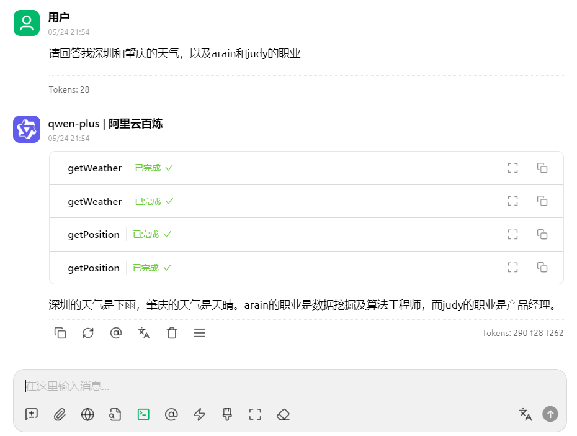Open quick phrases with the lightning icon
Image resolution: width=577 pixels, height=436 pixels.
click(x=199, y=414)
